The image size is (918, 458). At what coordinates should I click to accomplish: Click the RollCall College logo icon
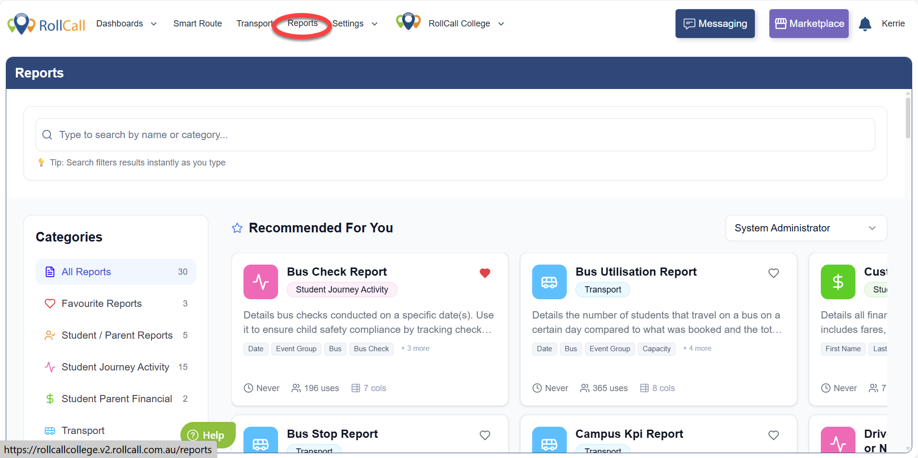[408, 22]
